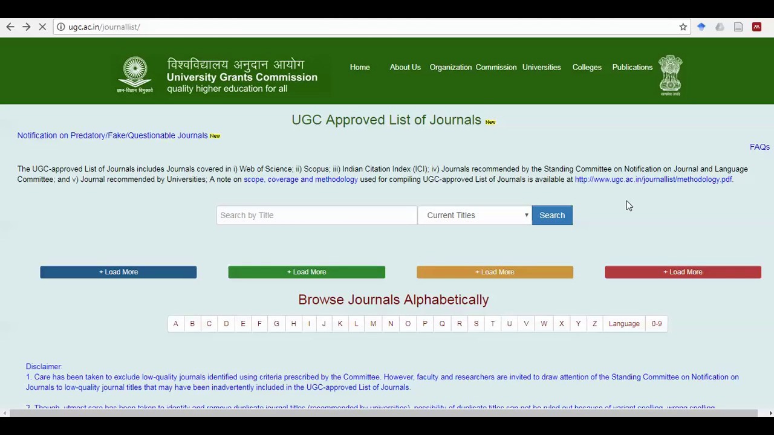Click the page/document extension icon
The width and height of the screenshot is (774, 435).
[738, 27]
